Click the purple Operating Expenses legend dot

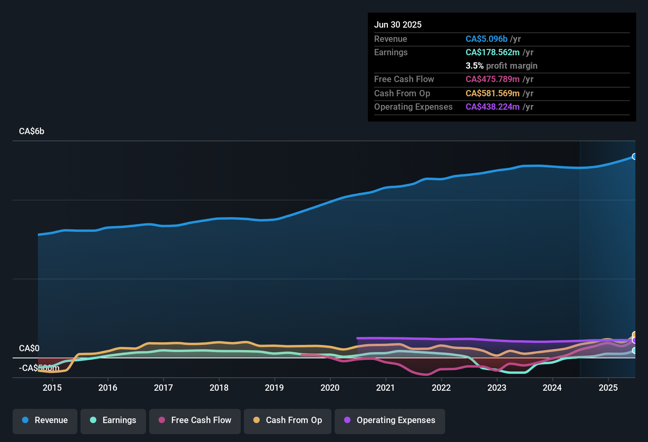pos(347,420)
